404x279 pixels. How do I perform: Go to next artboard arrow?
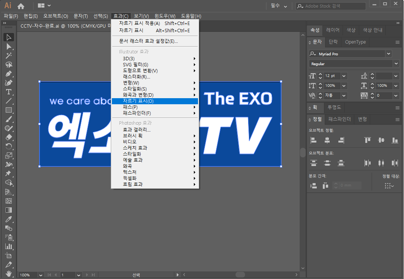tap(87, 275)
